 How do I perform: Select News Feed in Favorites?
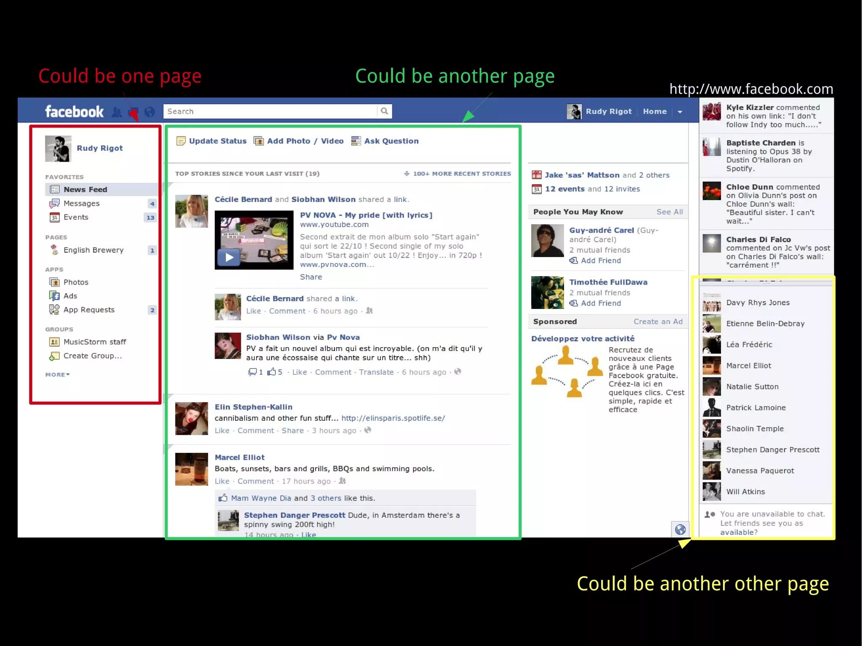point(101,189)
